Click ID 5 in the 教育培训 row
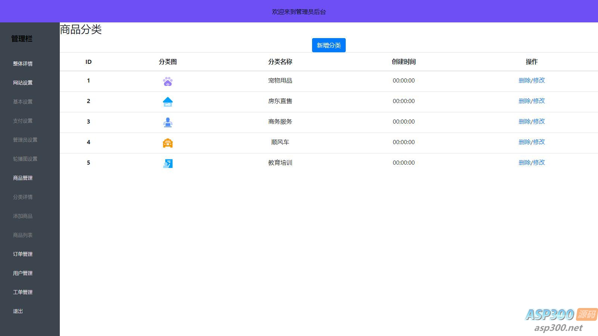This screenshot has height=336, width=598. (x=89, y=162)
